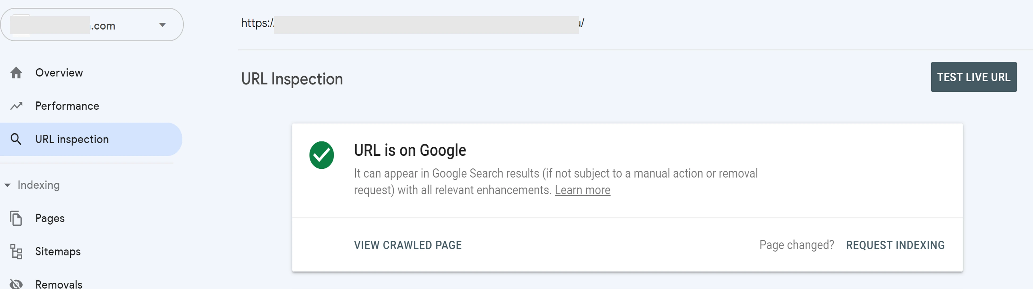Viewport: 1033px width, 289px height.
Task: Click the Pages documents icon
Action: 16,218
